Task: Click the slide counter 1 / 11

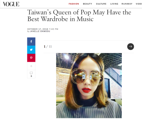Action: [x=48, y=46]
